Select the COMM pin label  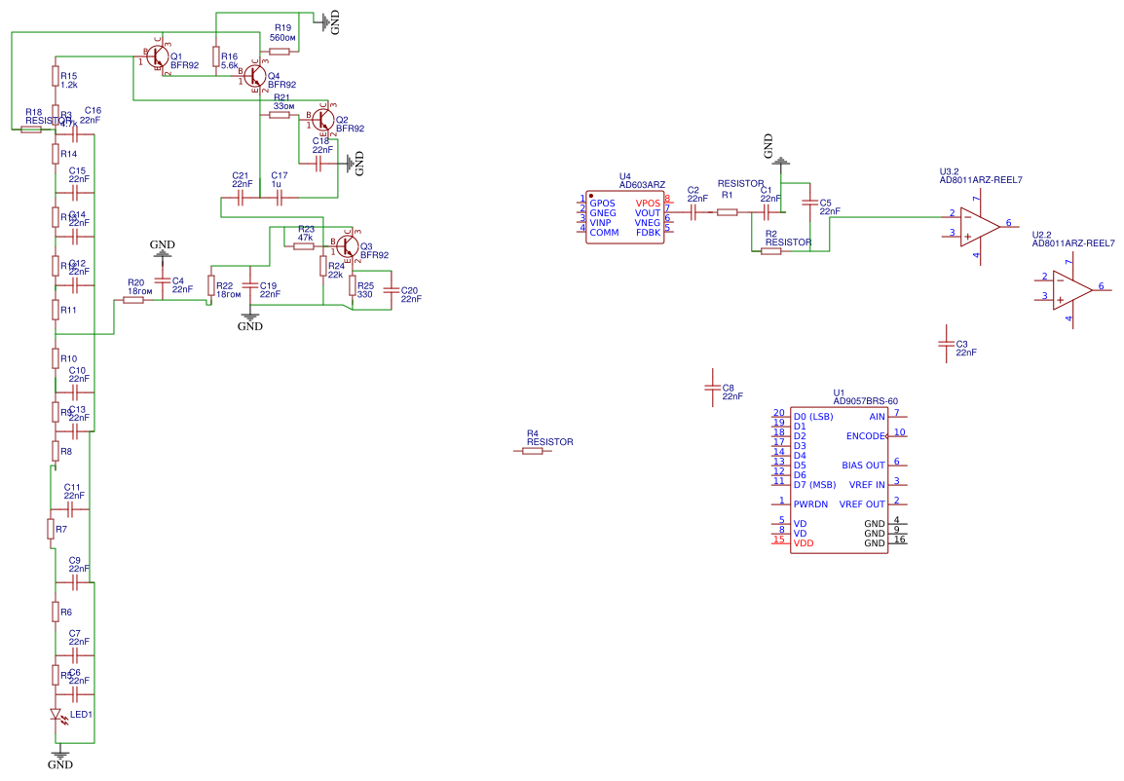pyautogui.click(x=604, y=233)
